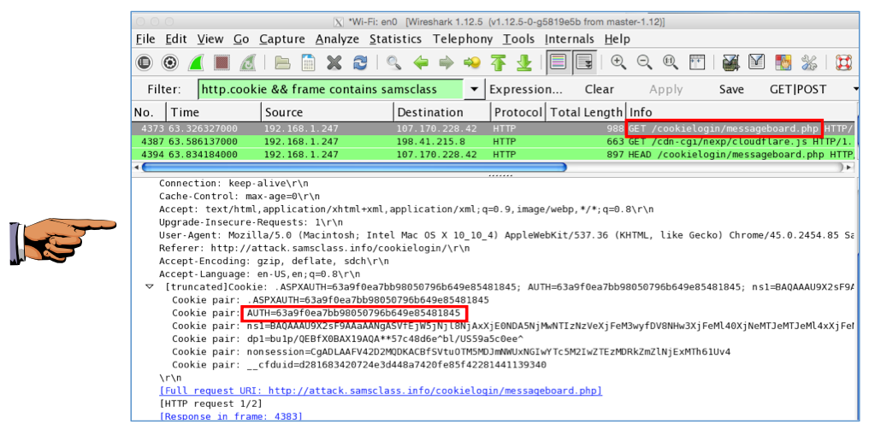Open the View menu
This screenshot has width=869, height=430.
point(210,39)
